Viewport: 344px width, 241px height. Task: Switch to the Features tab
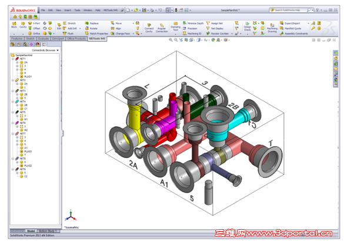coord(17,39)
